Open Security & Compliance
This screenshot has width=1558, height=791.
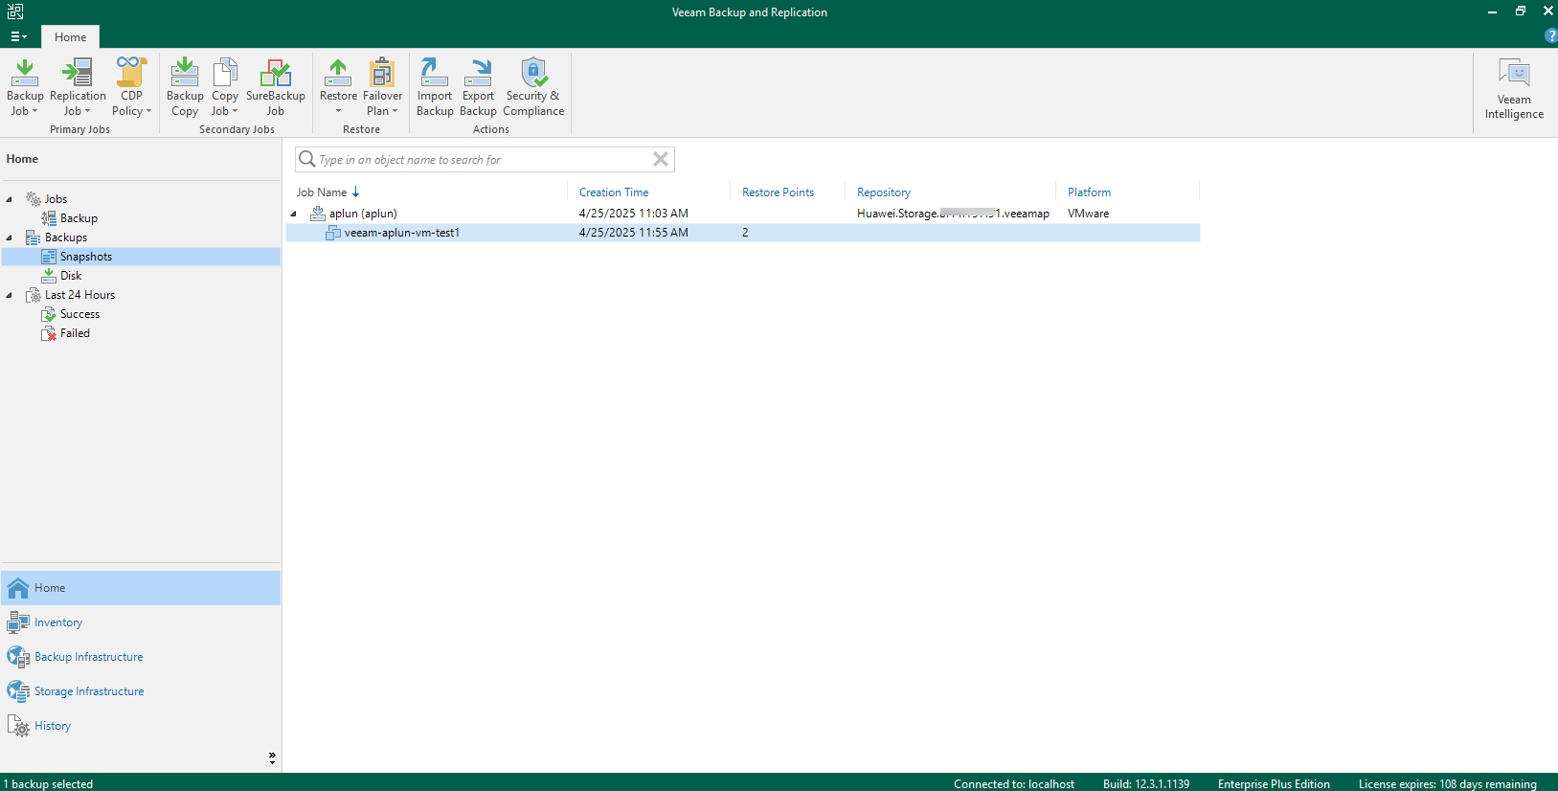point(533,87)
